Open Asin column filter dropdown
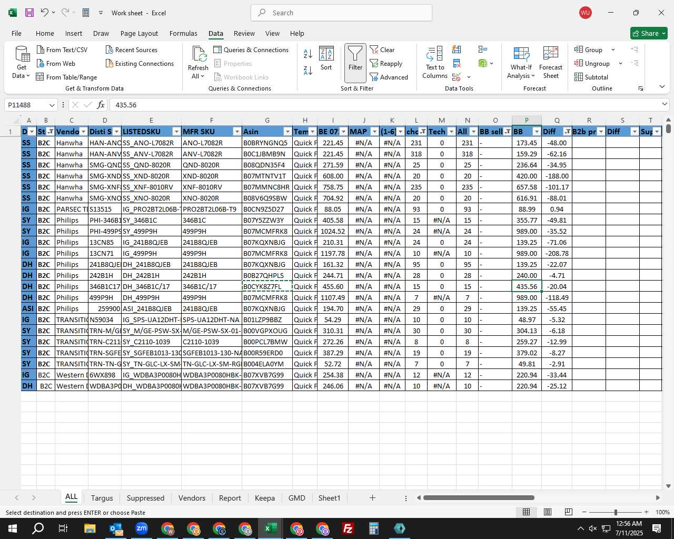The height and width of the screenshot is (539, 674). pos(288,132)
